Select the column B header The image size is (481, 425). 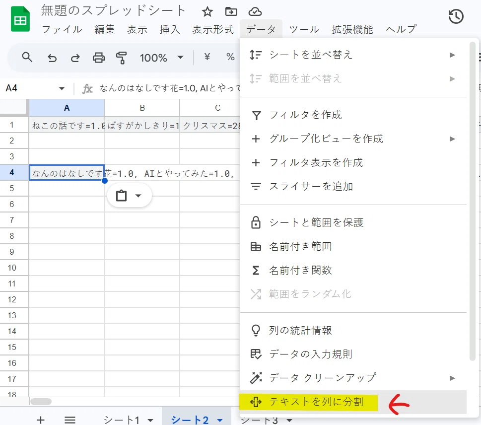coord(142,108)
